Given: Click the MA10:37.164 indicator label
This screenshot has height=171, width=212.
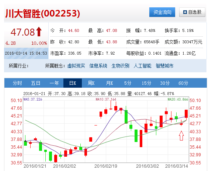Looking at the screenshot, I should 106,99.
